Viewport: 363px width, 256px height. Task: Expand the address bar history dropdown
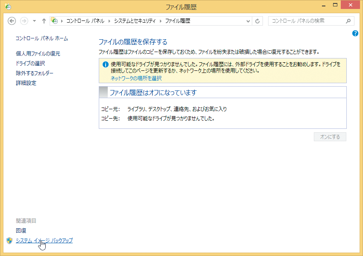[x=248, y=21]
